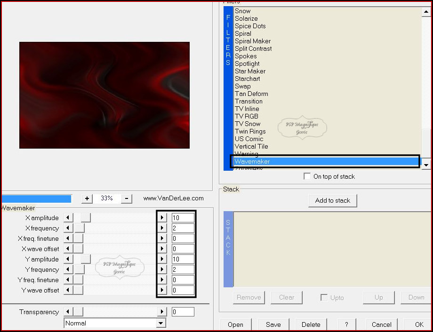Click the Add to stack button

tap(332, 200)
